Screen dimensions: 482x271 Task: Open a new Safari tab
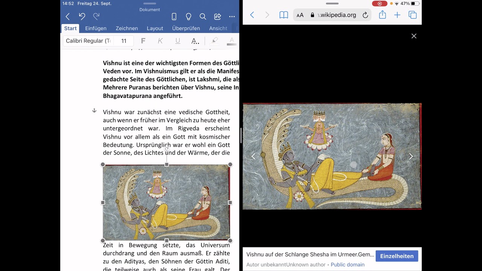click(x=397, y=15)
